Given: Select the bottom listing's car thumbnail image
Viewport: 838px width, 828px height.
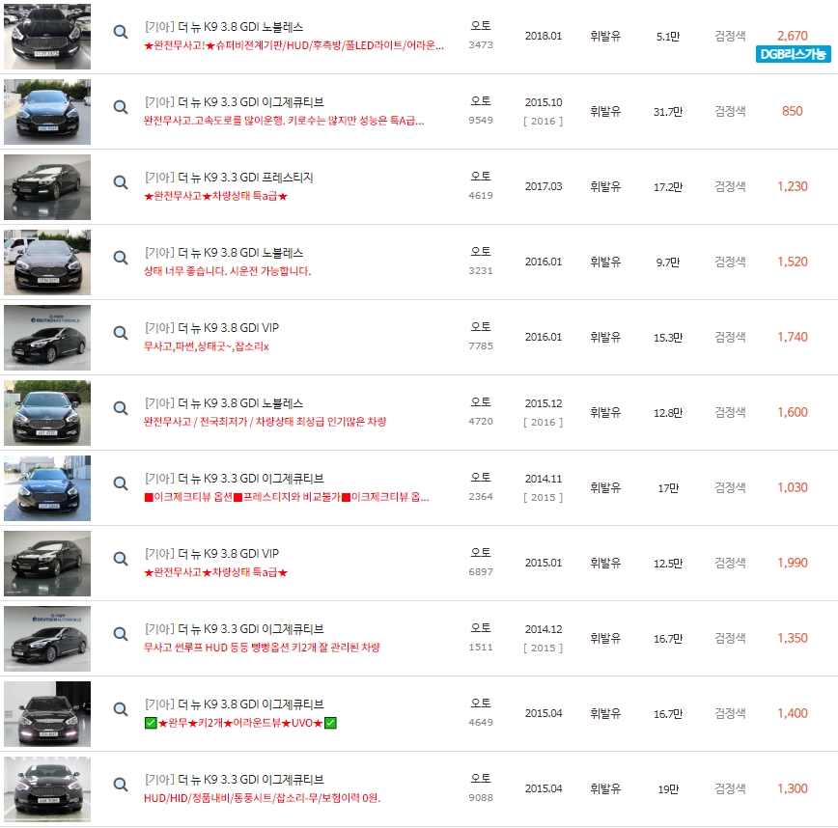Looking at the screenshot, I should click(x=47, y=787).
